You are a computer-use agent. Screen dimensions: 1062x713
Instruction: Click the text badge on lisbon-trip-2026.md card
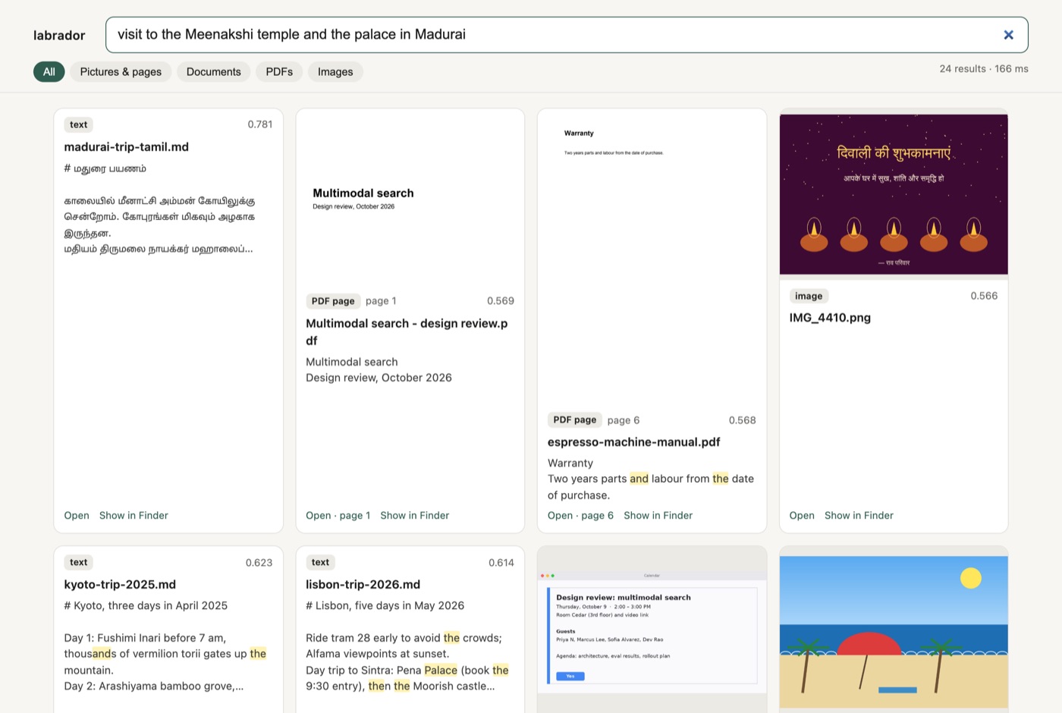(x=321, y=563)
